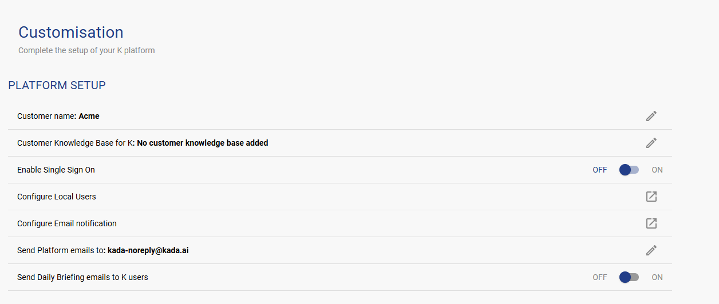Click the Configure Email notification label

pos(67,223)
